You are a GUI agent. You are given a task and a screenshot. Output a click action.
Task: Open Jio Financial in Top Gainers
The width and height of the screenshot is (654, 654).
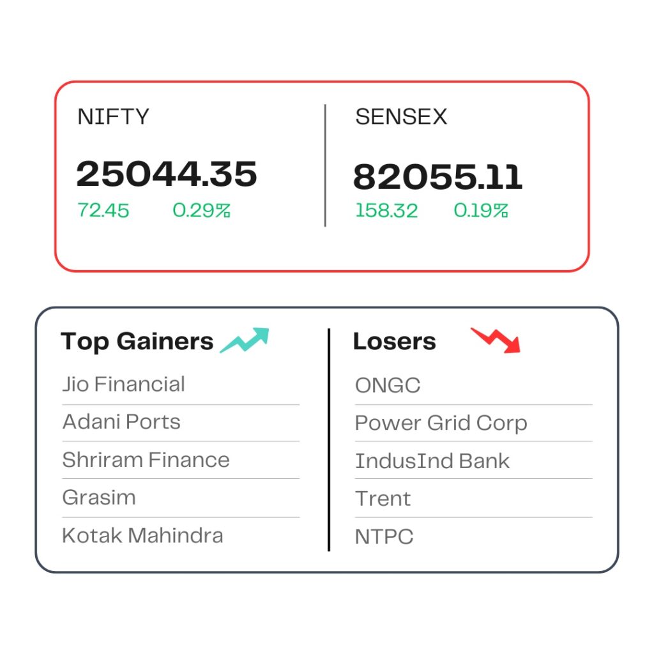point(123,384)
